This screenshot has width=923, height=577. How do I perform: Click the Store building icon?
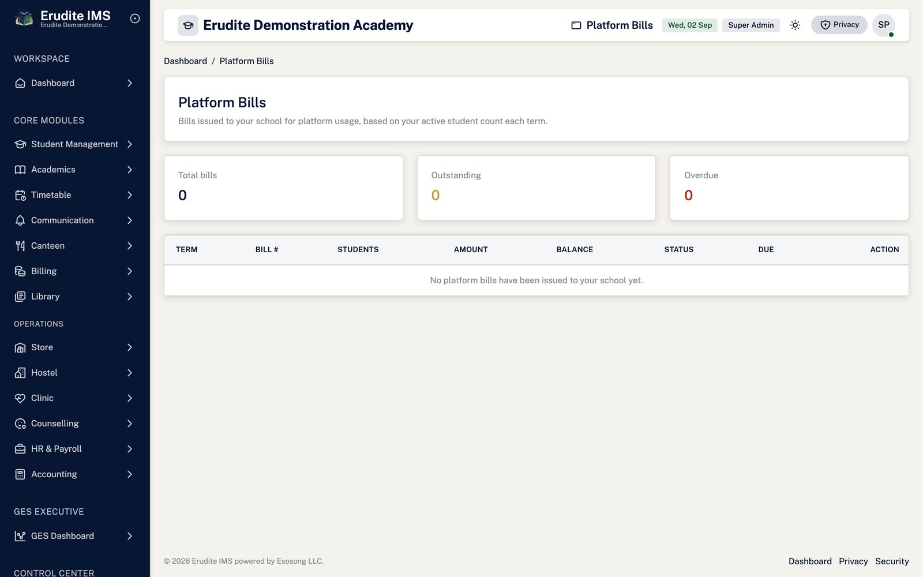pos(20,347)
